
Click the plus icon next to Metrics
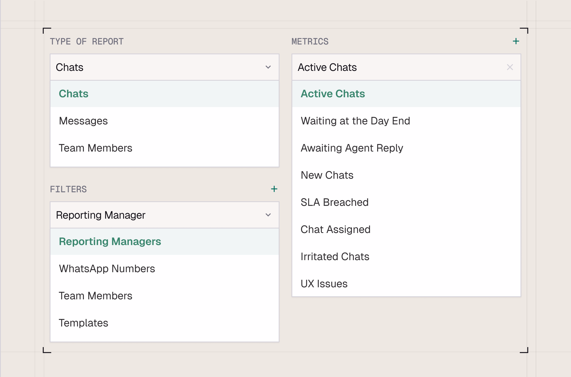click(x=516, y=41)
